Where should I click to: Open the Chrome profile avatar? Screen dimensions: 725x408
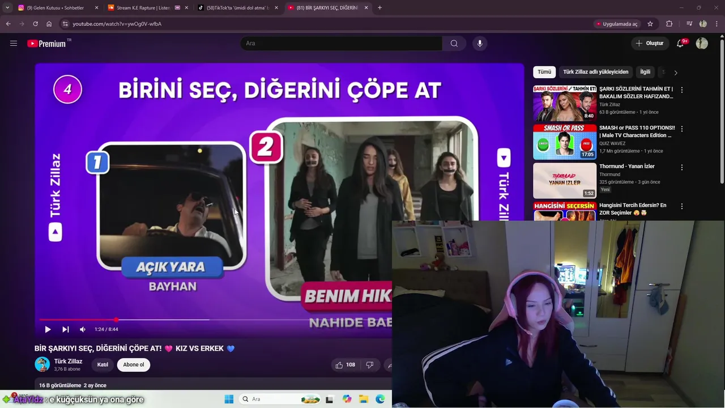[703, 24]
